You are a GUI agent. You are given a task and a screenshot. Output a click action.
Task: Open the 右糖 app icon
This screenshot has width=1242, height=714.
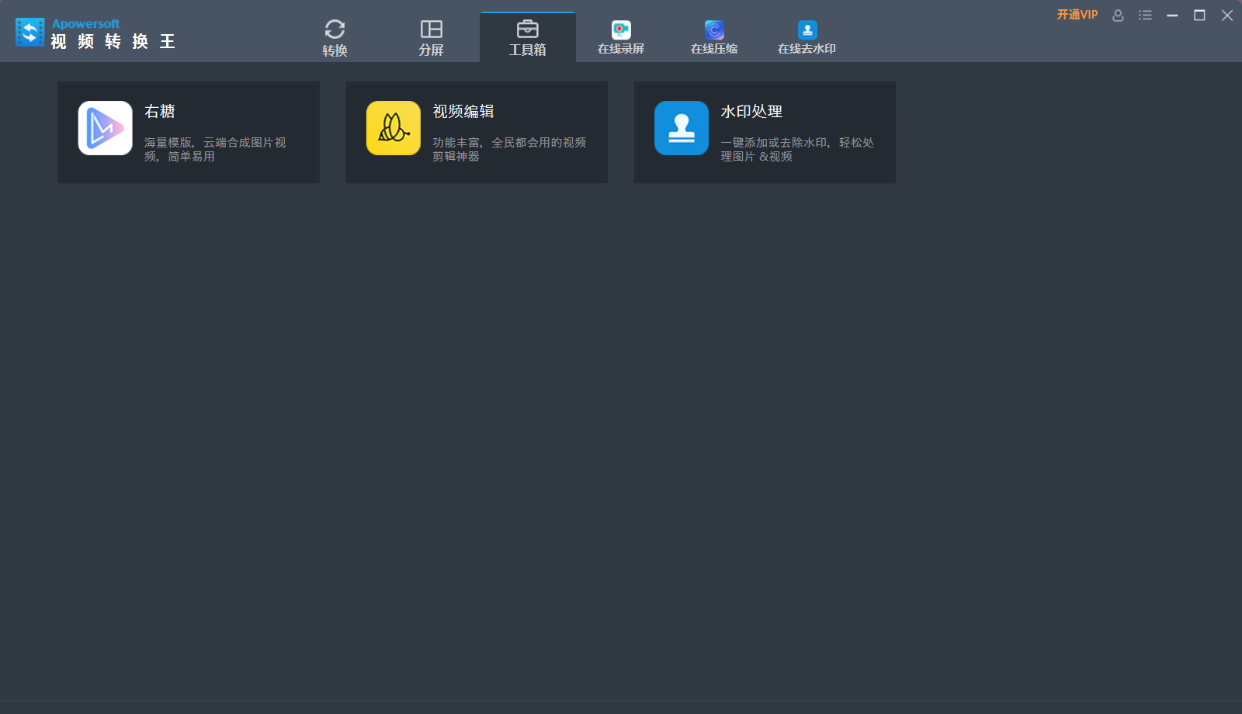click(106, 128)
